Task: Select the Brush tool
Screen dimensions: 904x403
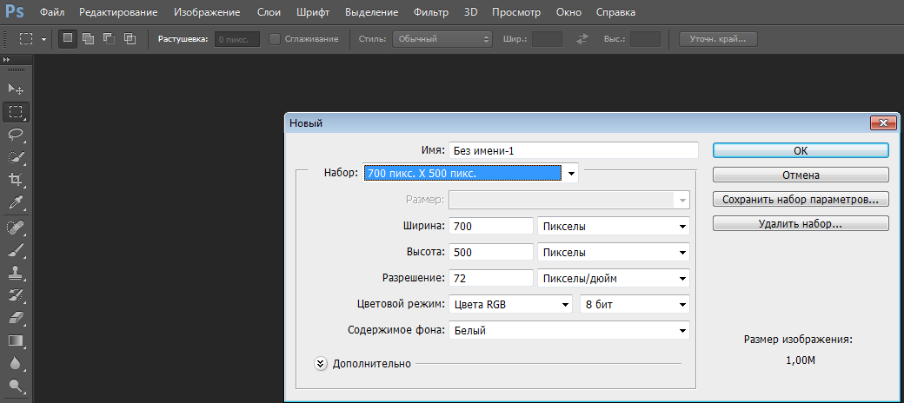Action: [16, 250]
